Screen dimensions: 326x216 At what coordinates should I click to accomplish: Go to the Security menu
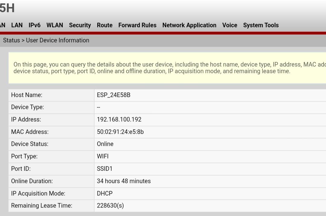(80, 25)
